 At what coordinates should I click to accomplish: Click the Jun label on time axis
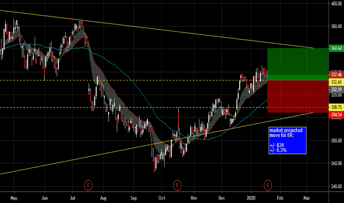[45, 198]
